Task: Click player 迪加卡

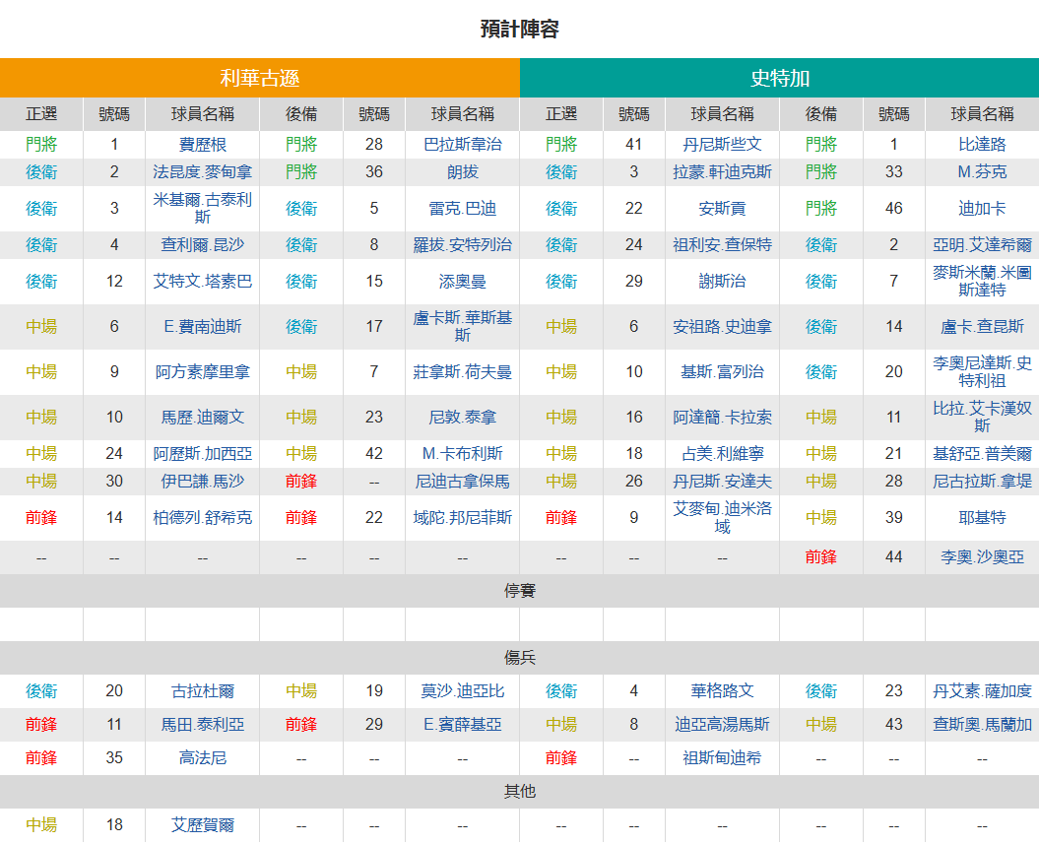Action: (x=982, y=208)
